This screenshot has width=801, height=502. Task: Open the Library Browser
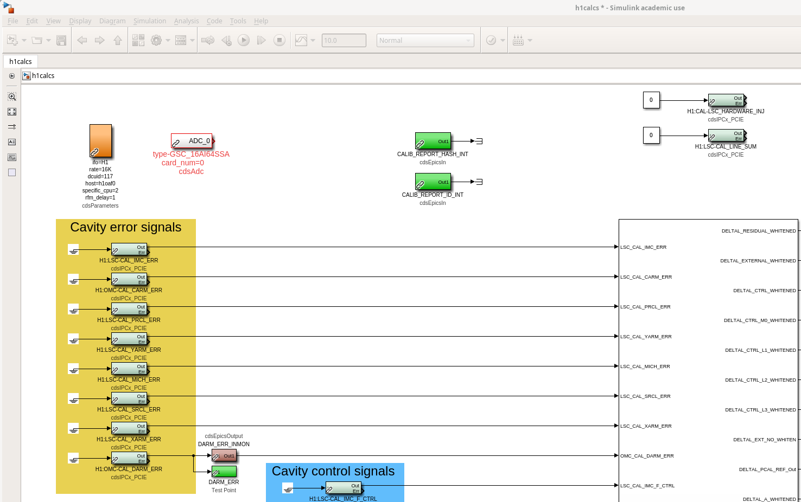[138, 41]
